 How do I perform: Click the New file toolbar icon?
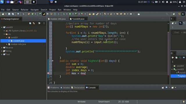coord(3,14)
